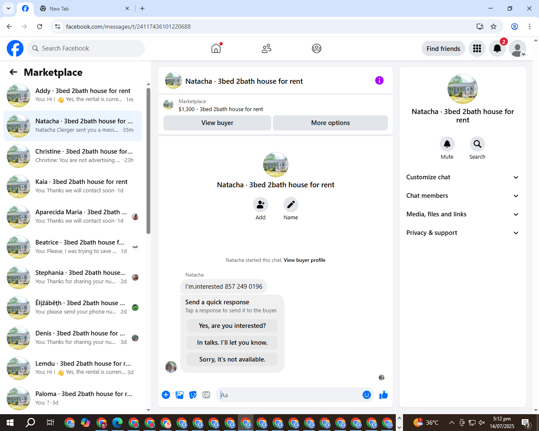Open Paloma conversation in chat list

coord(72,398)
